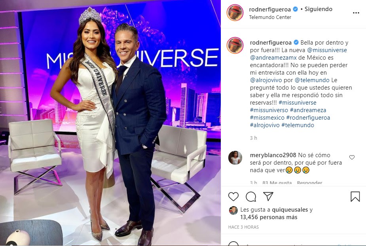Screen dimensions: 366x246
Task: Share post using the paper plane icon
Action: (x=268, y=196)
